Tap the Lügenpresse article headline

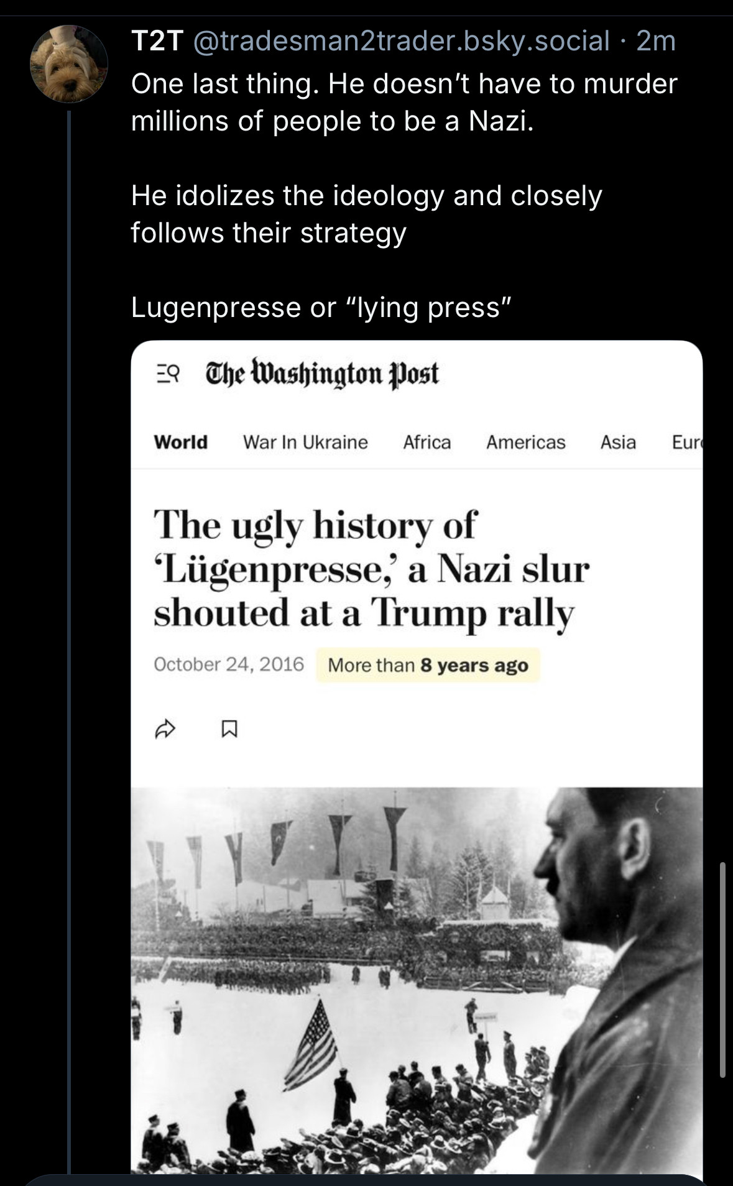click(x=371, y=569)
